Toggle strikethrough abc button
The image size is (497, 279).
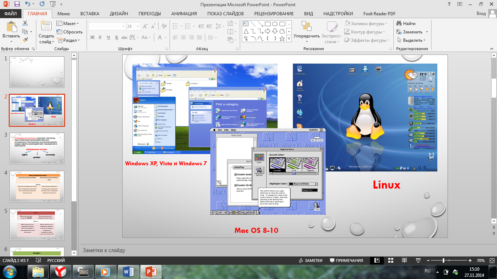pyautogui.click(x=124, y=37)
